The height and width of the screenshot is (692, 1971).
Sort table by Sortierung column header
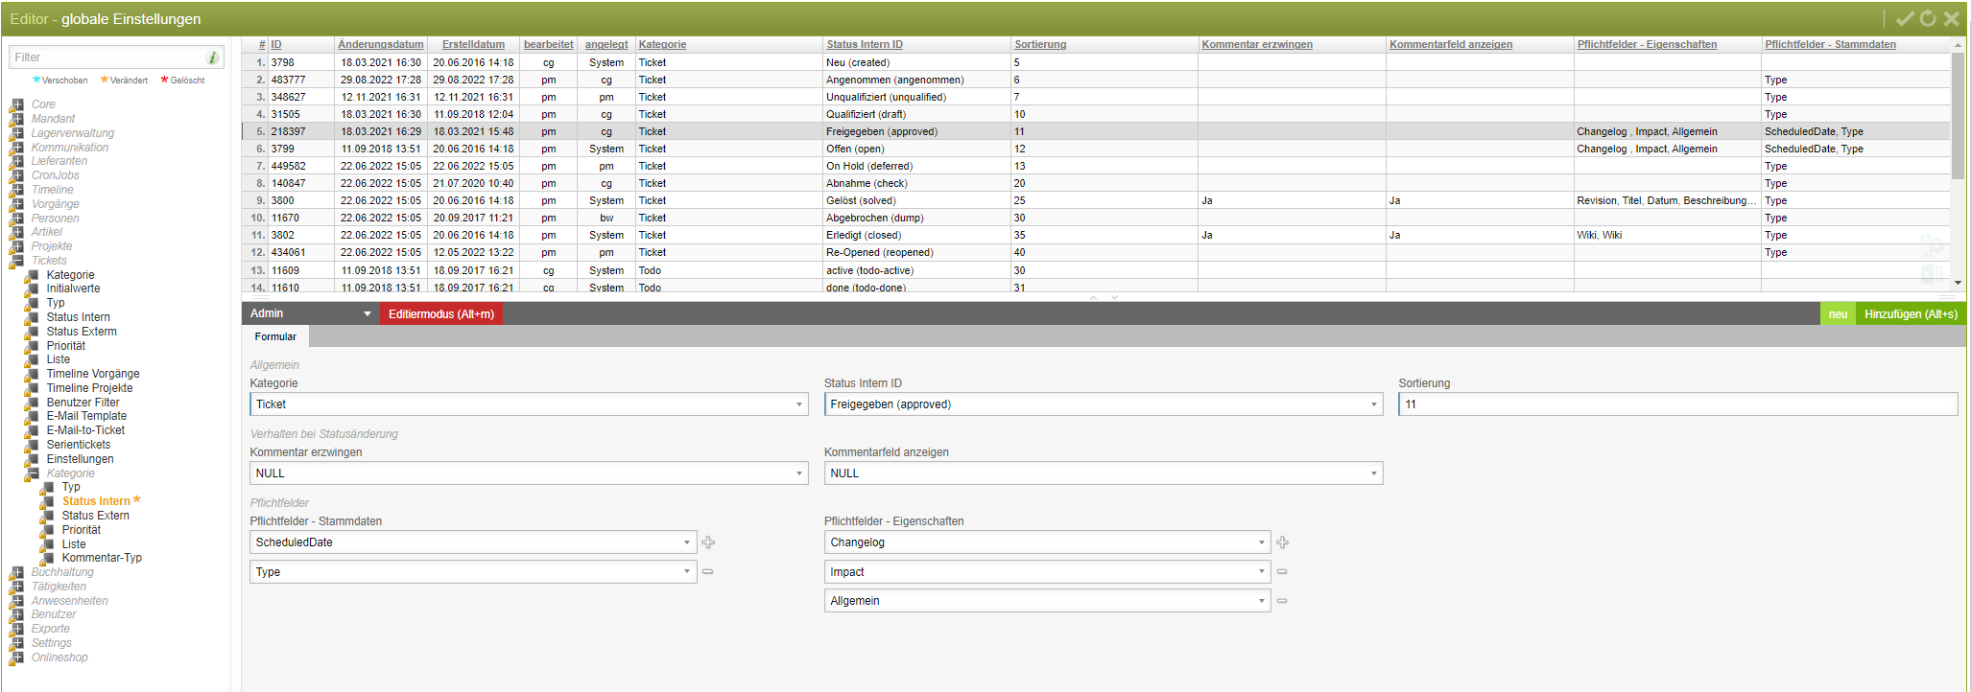point(1040,45)
